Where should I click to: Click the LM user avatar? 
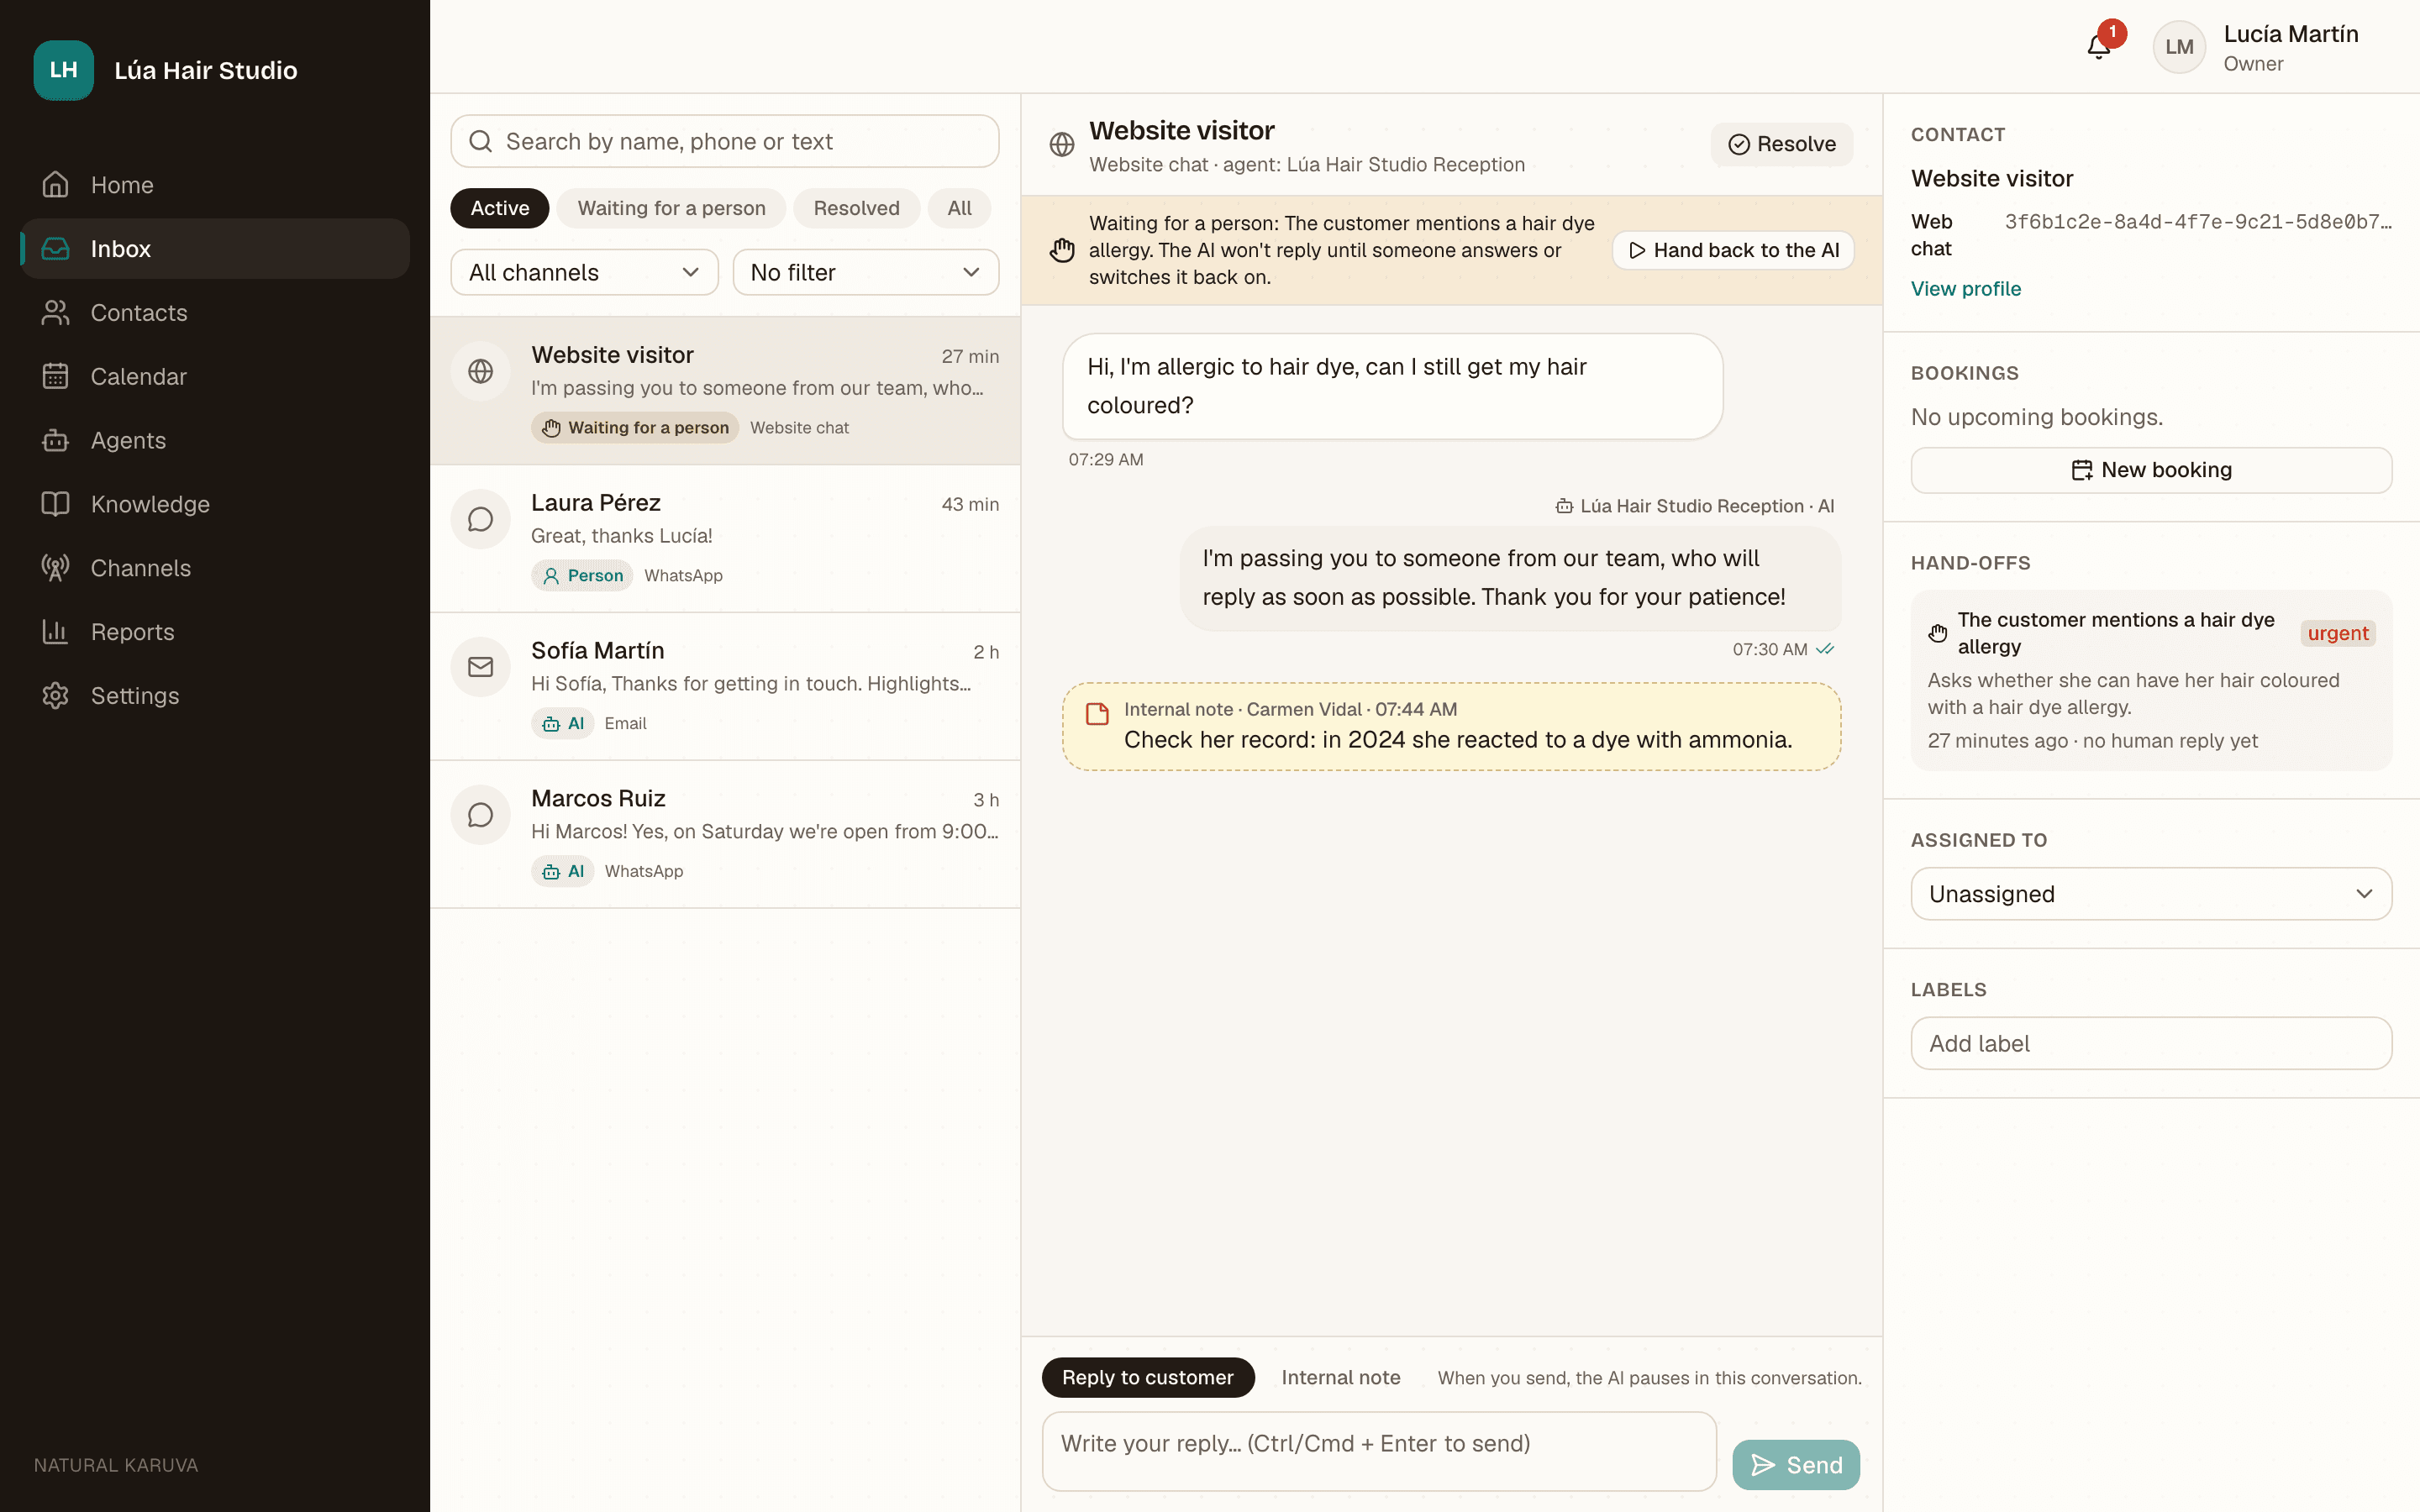click(x=2179, y=47)
